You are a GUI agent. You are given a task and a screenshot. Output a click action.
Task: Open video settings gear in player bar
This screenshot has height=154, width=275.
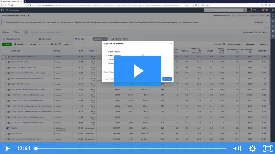coord(252,149)
